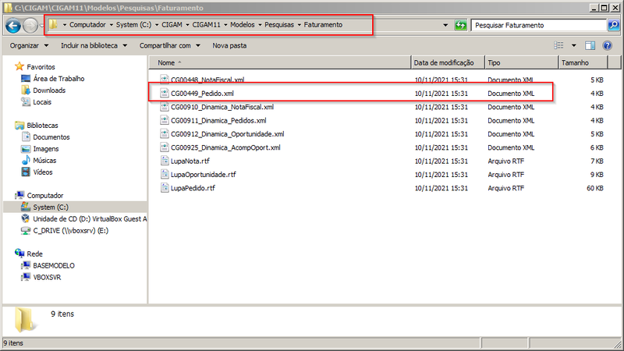
Task: Toggle the preview pane icon
Action: pos(590,45)
